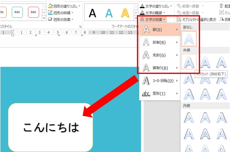Click 背面へ移動 send backward button
Screen dimensions: 230x152
tap(188, 13)
